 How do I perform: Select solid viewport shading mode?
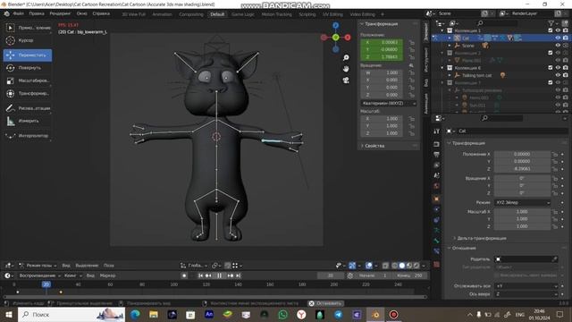coord(401,266)
